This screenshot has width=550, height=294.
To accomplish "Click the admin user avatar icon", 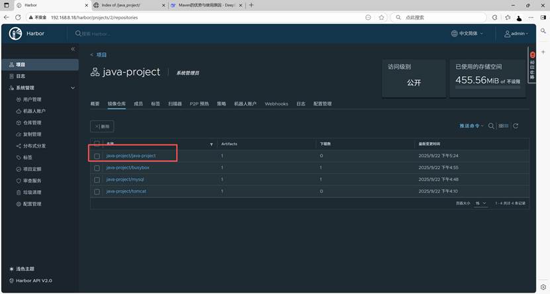I will pos(507,34).
